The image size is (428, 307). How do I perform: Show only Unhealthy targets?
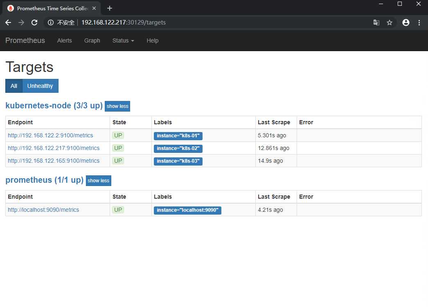pyautogui.click(x=40, y=86)
